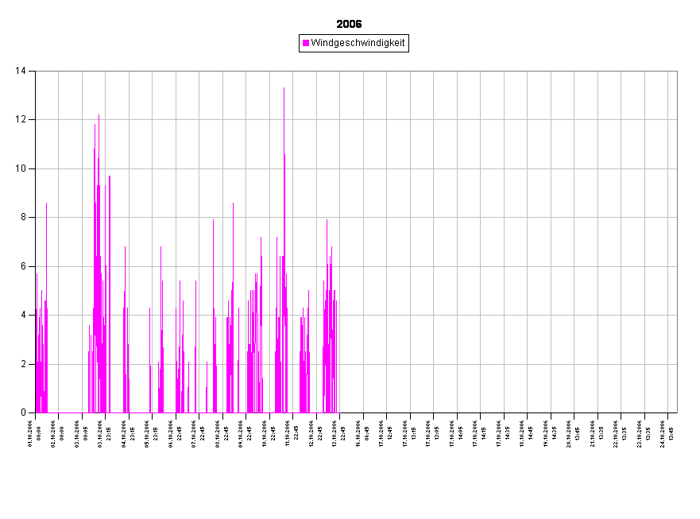Click the top-right corner of the plot area

[x=676, y=72]
